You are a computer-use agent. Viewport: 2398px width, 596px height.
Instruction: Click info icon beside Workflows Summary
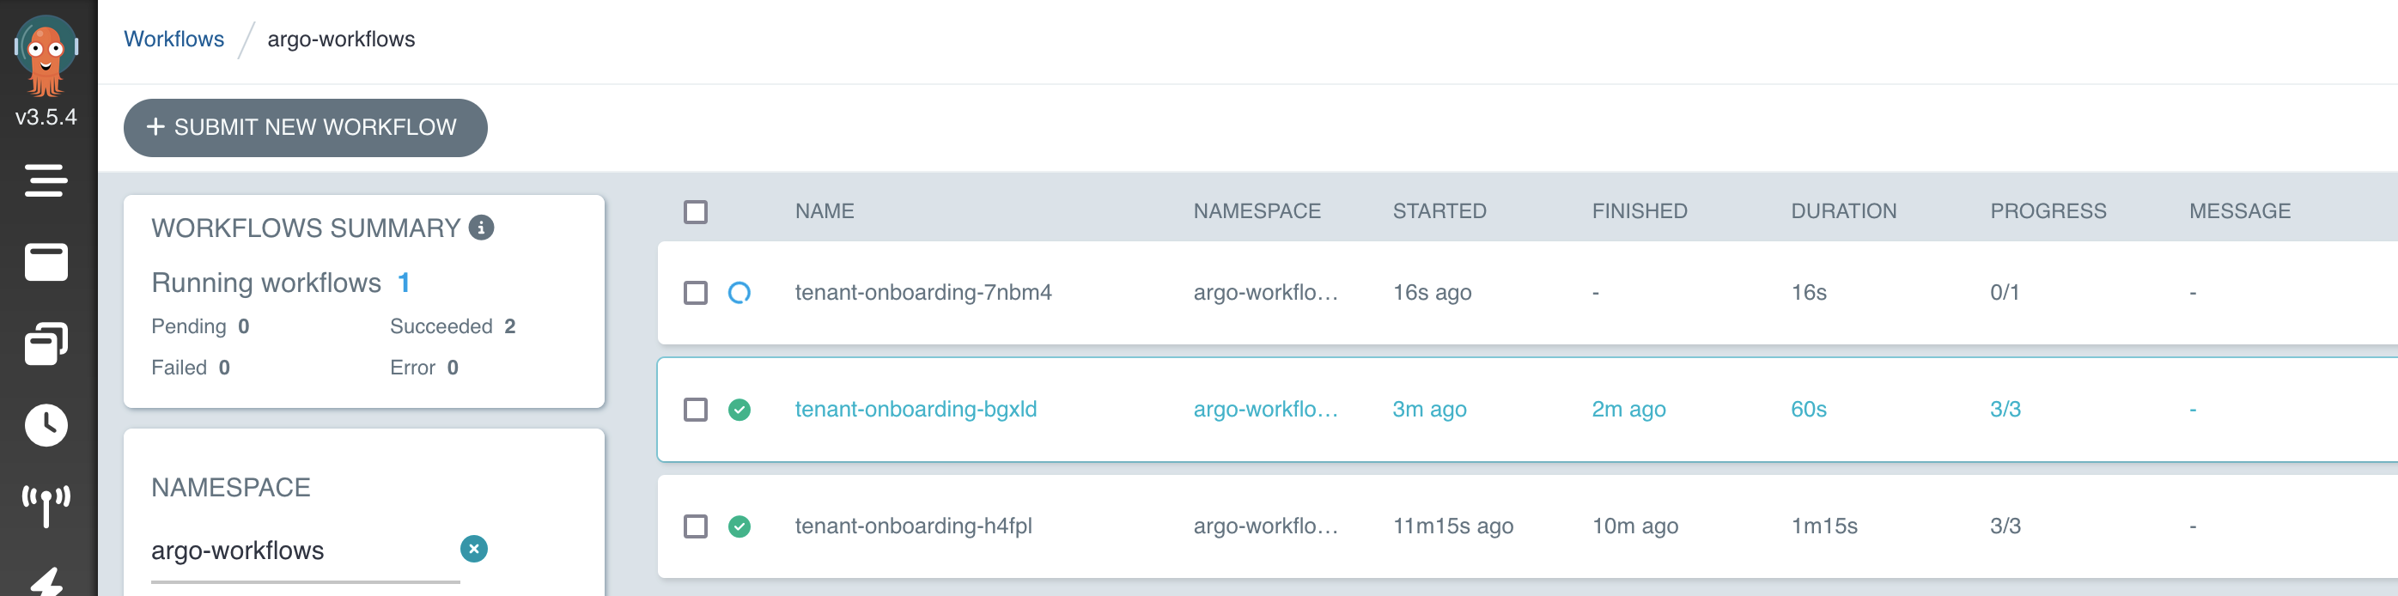tap(481, 228)
